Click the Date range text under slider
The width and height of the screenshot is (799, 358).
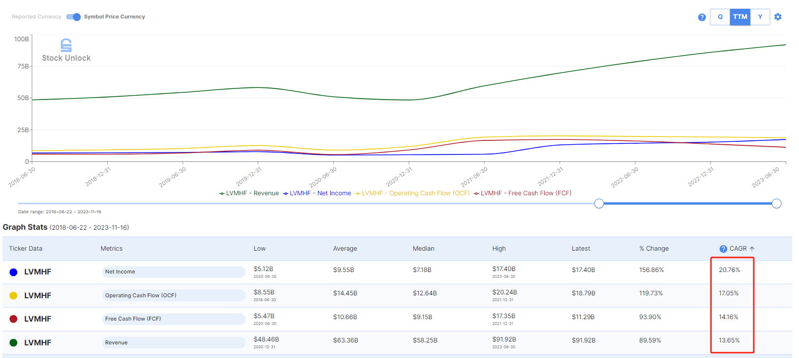60,212
